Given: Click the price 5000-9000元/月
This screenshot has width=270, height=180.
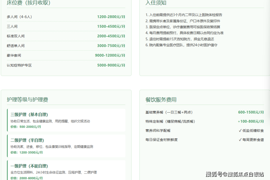Looking at the screenshot, I should 111,65.
